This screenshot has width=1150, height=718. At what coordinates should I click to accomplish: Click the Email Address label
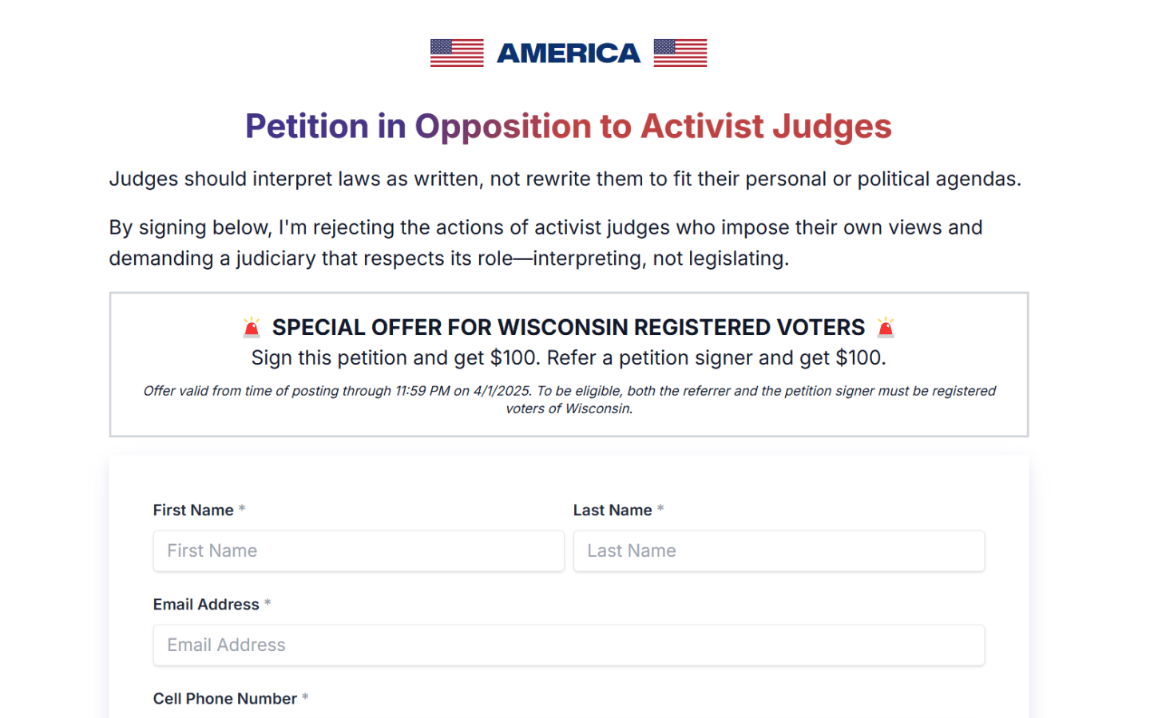[206, 605]
